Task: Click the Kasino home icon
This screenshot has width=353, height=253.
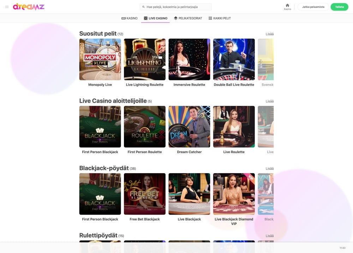Action: [287, 5]
